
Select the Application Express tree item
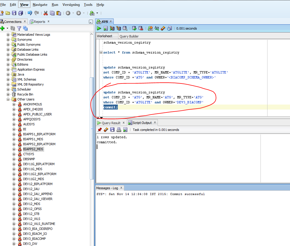(31, 69)
